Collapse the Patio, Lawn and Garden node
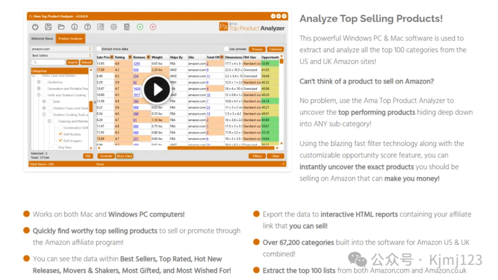This screenshot has height=280, width=498. 33,76
